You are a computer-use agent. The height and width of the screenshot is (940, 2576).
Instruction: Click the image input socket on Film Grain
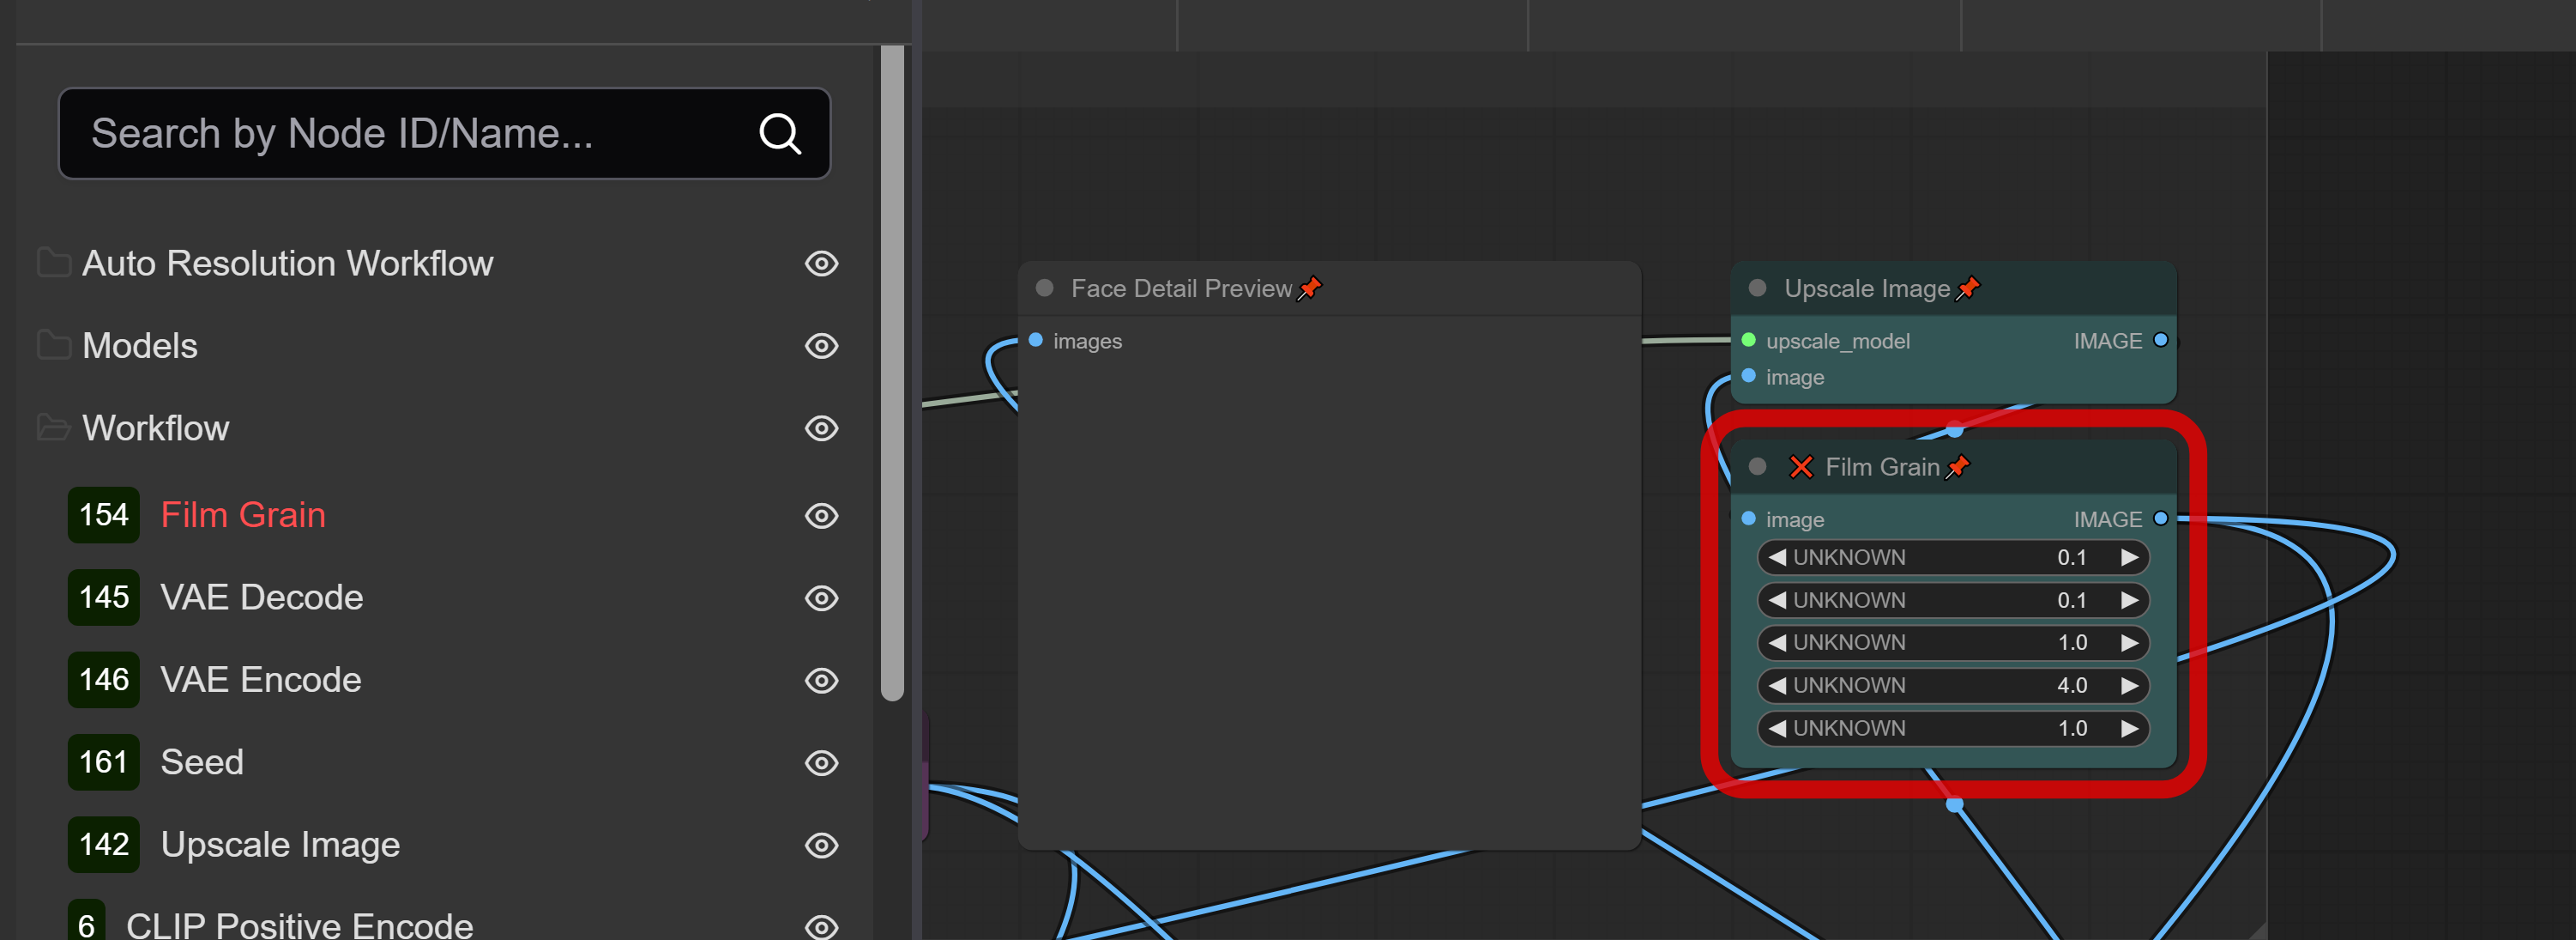pyautogui.click(x=1749, y=519)
